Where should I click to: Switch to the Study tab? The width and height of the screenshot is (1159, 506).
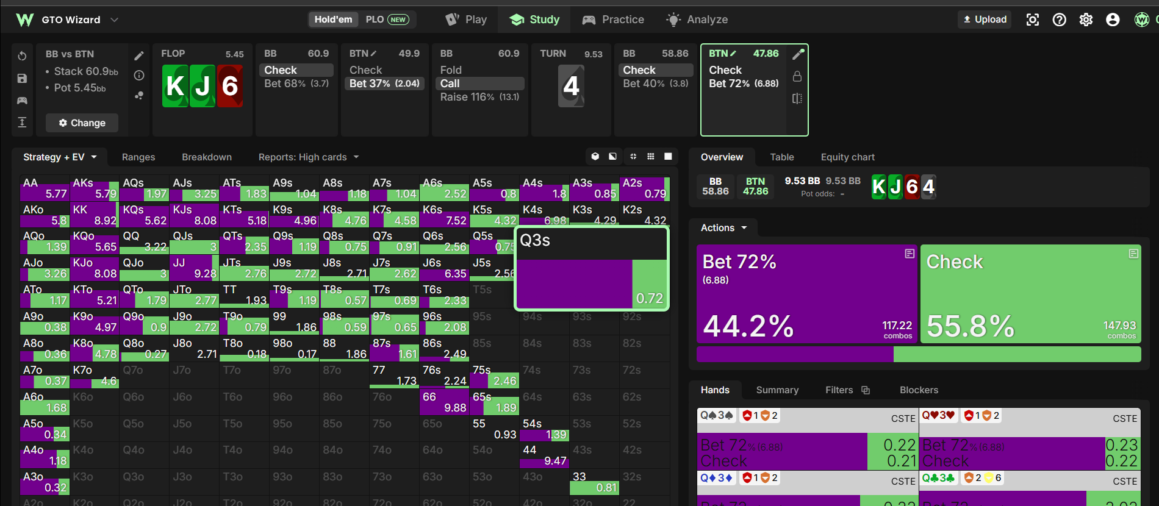[x=535, y=20]
